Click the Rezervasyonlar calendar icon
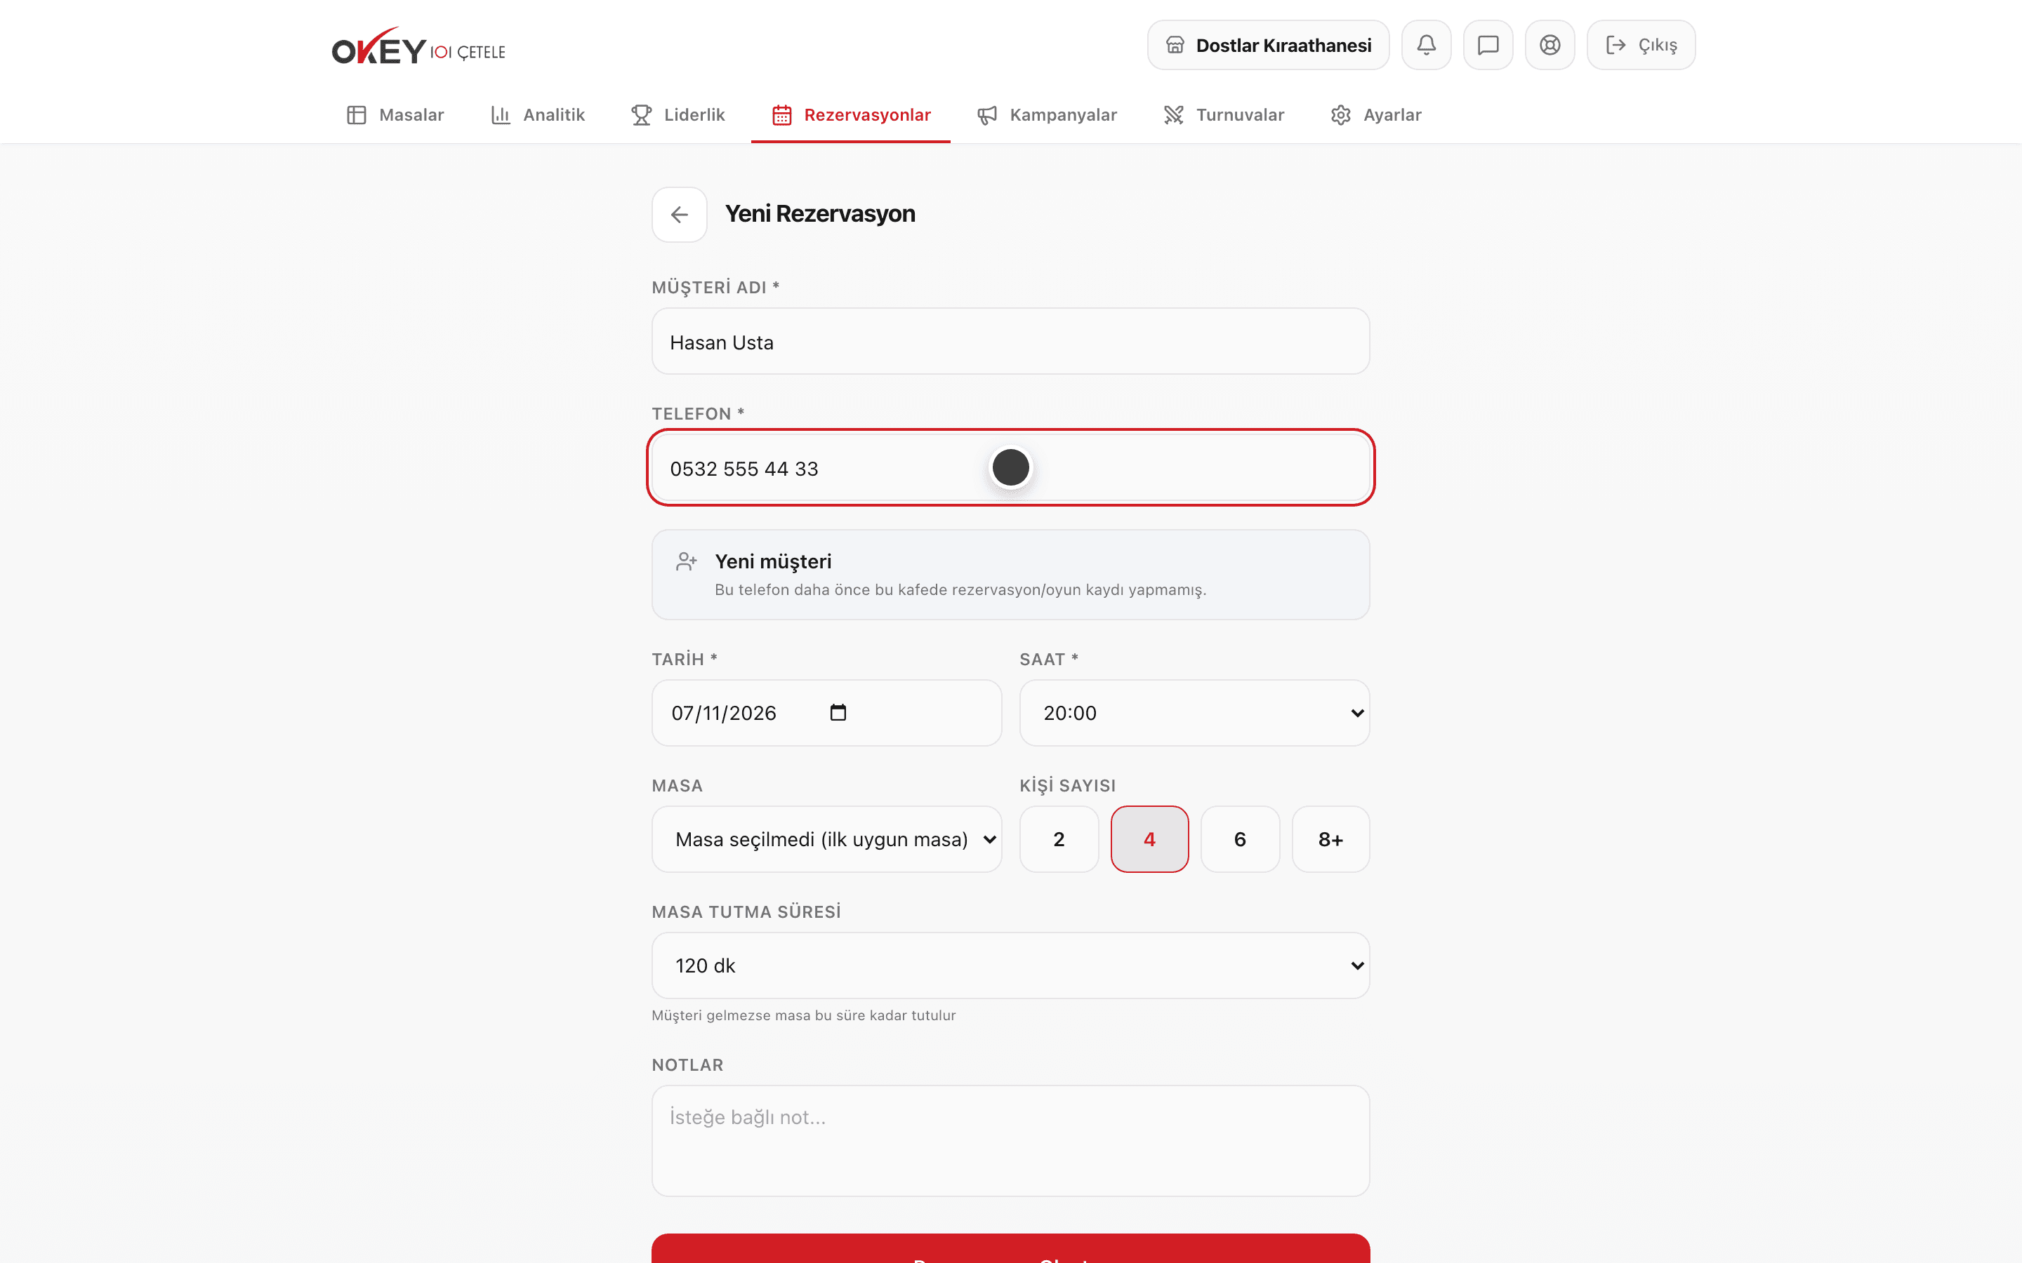This screenshot has width=2022, height=1263. pyautogui.click(x=782, y=115)
